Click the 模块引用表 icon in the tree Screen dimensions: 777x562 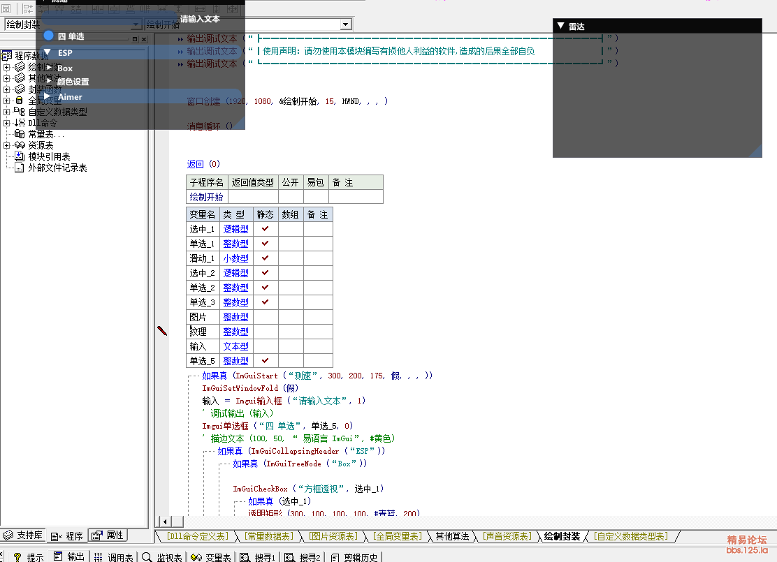(20, 156)
